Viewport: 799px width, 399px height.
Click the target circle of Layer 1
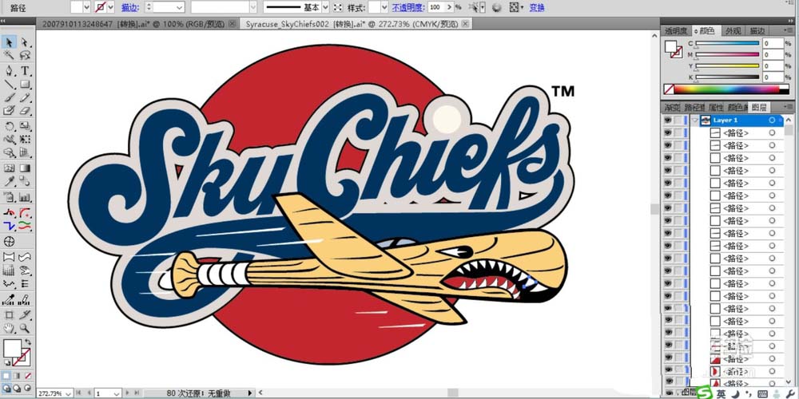(772, 120)
